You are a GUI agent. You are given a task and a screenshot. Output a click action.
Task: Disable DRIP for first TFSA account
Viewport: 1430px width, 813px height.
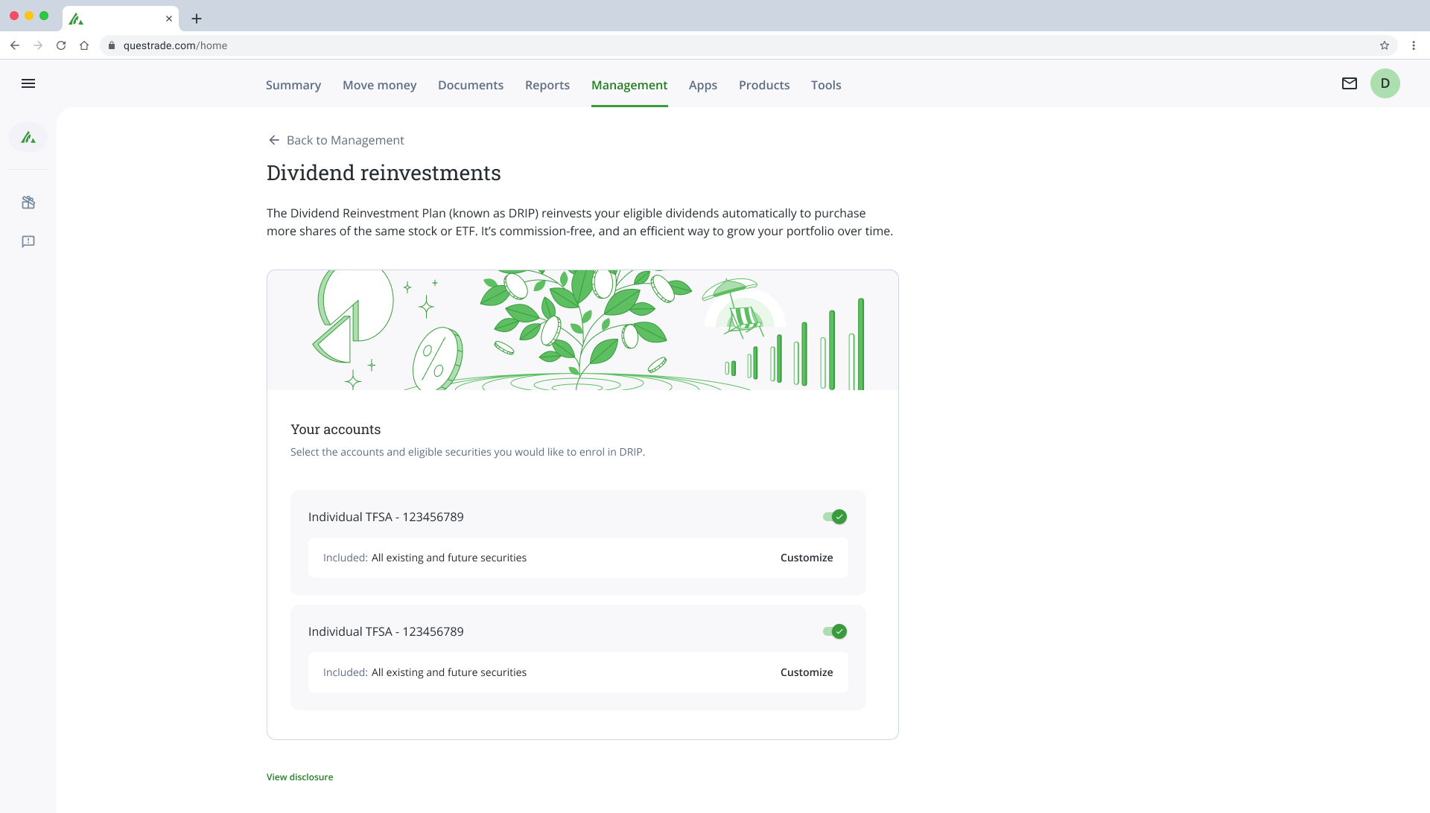[x=835, y=517]
